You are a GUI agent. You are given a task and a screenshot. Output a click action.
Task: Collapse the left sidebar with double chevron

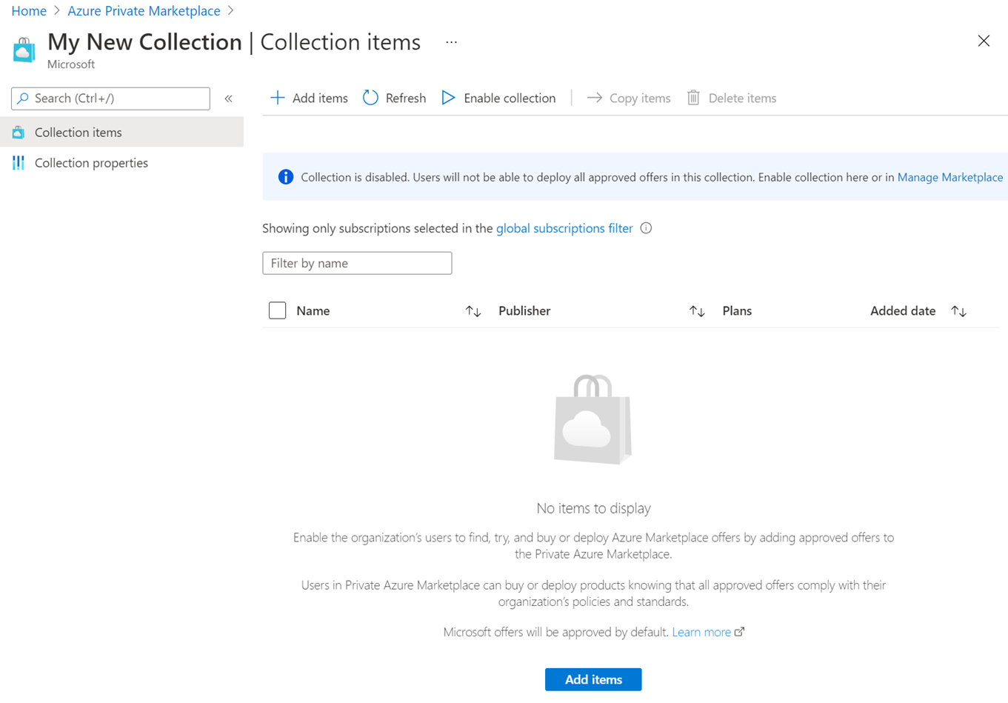click(x=229, y=99)
